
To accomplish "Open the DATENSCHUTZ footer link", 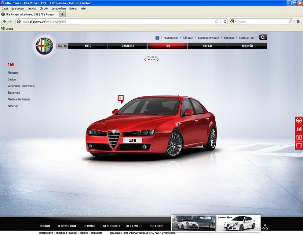I will (x=46, y=233).
